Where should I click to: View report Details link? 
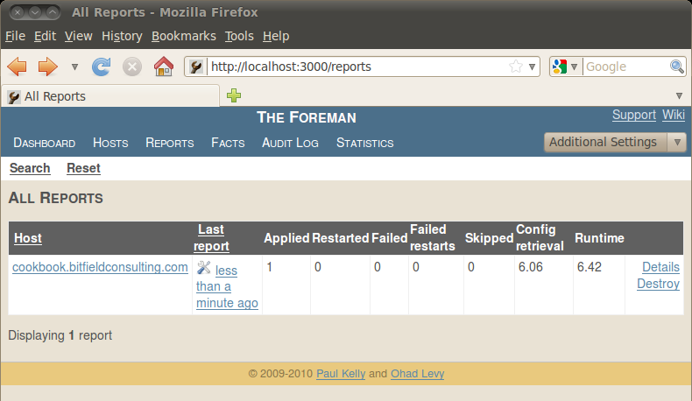660,267
